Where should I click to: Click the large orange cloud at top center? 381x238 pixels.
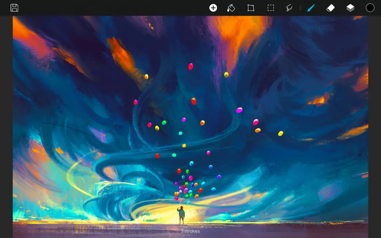(238, 32)
